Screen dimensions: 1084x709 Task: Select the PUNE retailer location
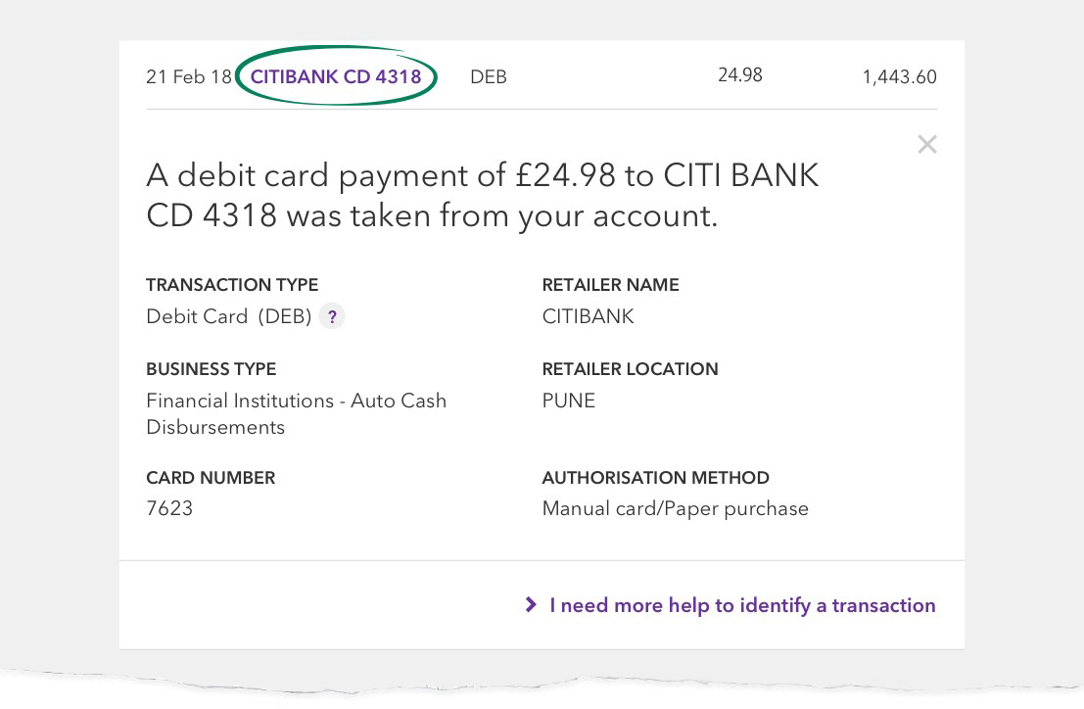(569, 401)
